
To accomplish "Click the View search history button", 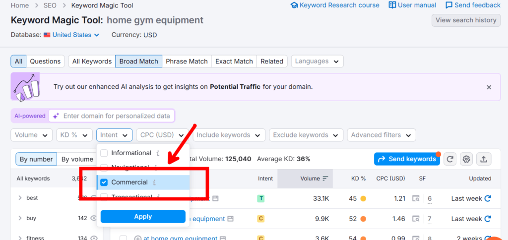I will pos(466,20).
